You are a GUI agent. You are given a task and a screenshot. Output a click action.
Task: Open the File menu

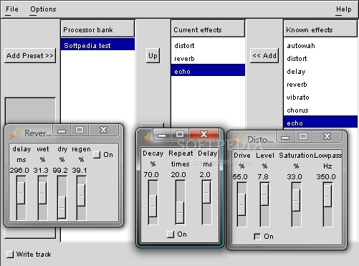(x=12, y=9)
